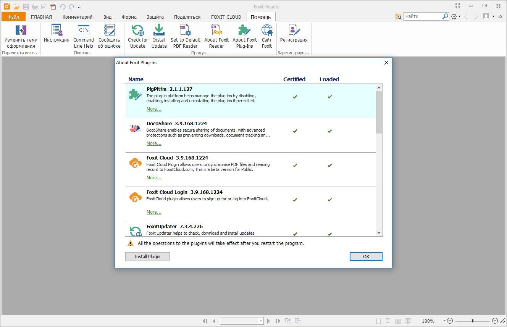Screen dimensions: 507x327
Task: Click previous search result arrow
Action: coord(466,16)
